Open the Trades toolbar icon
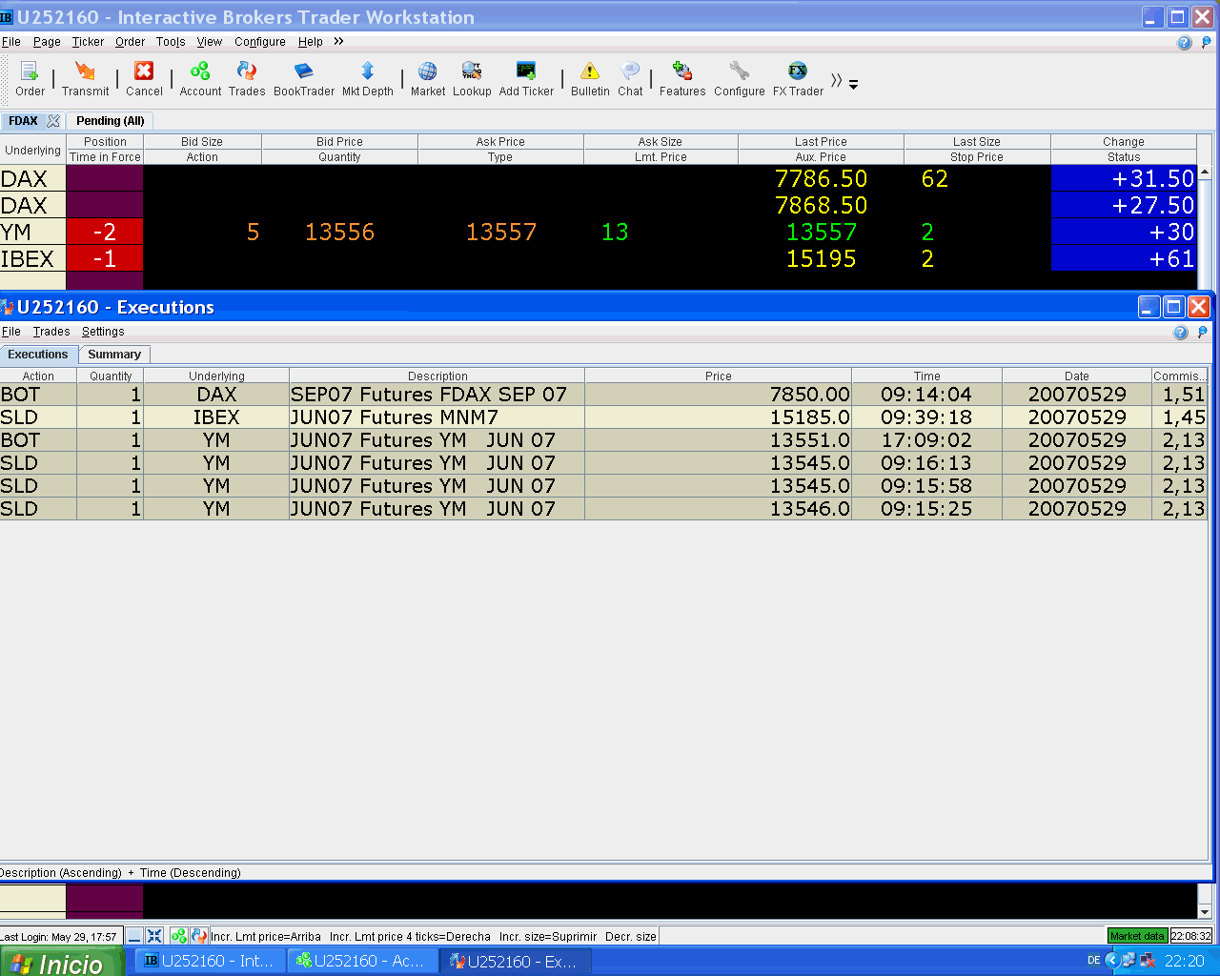This screenshot has height=976, width=1220. (x=247, y=79)
